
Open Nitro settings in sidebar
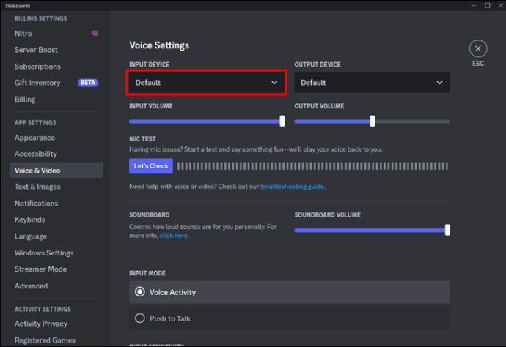(x=23, y=34)
